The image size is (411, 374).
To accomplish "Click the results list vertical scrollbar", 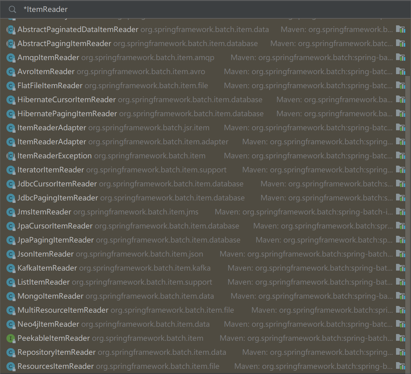I will tap(408, 214).
